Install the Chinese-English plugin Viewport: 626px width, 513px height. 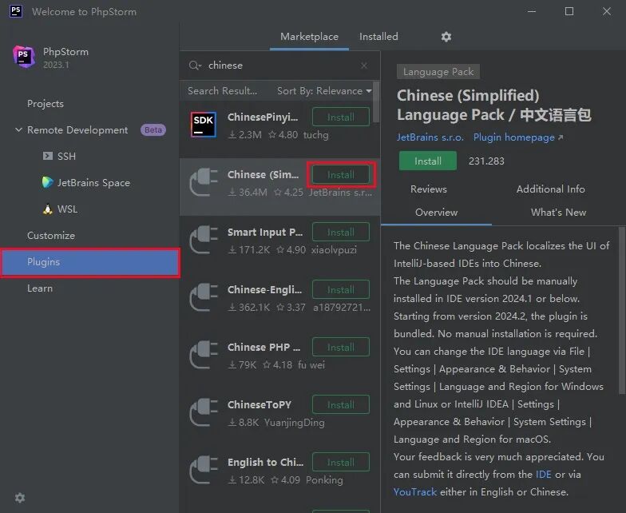coord(340,289)
